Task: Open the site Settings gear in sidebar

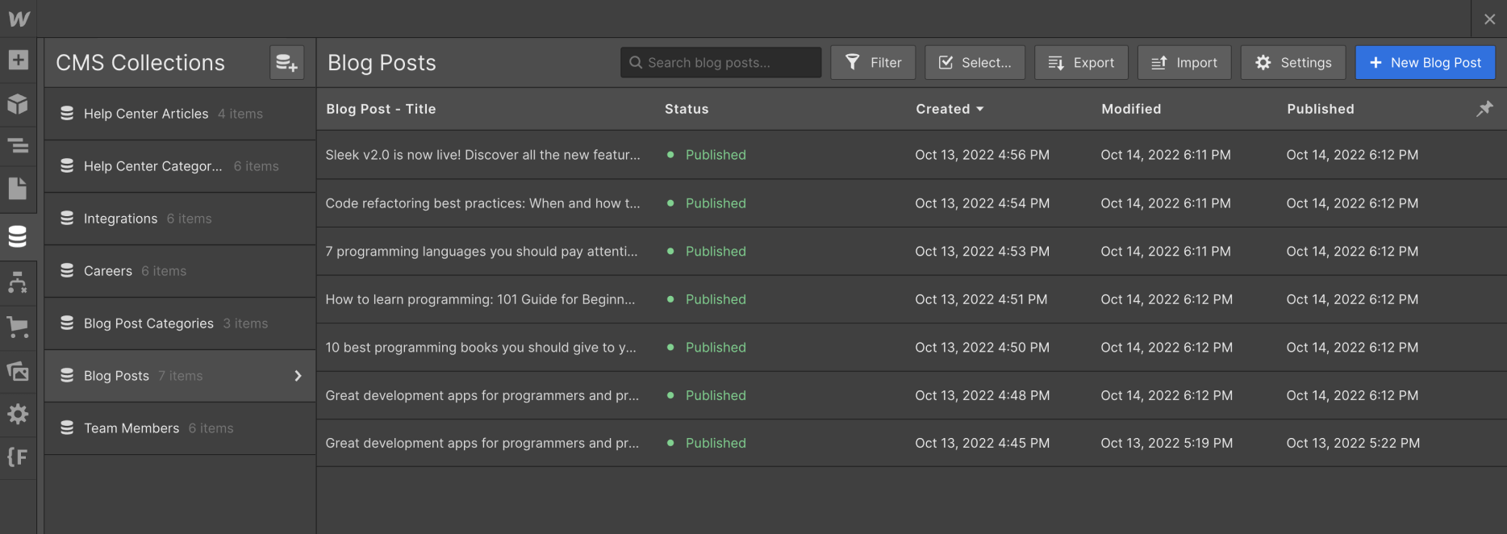Action: [x=18, y=414]
